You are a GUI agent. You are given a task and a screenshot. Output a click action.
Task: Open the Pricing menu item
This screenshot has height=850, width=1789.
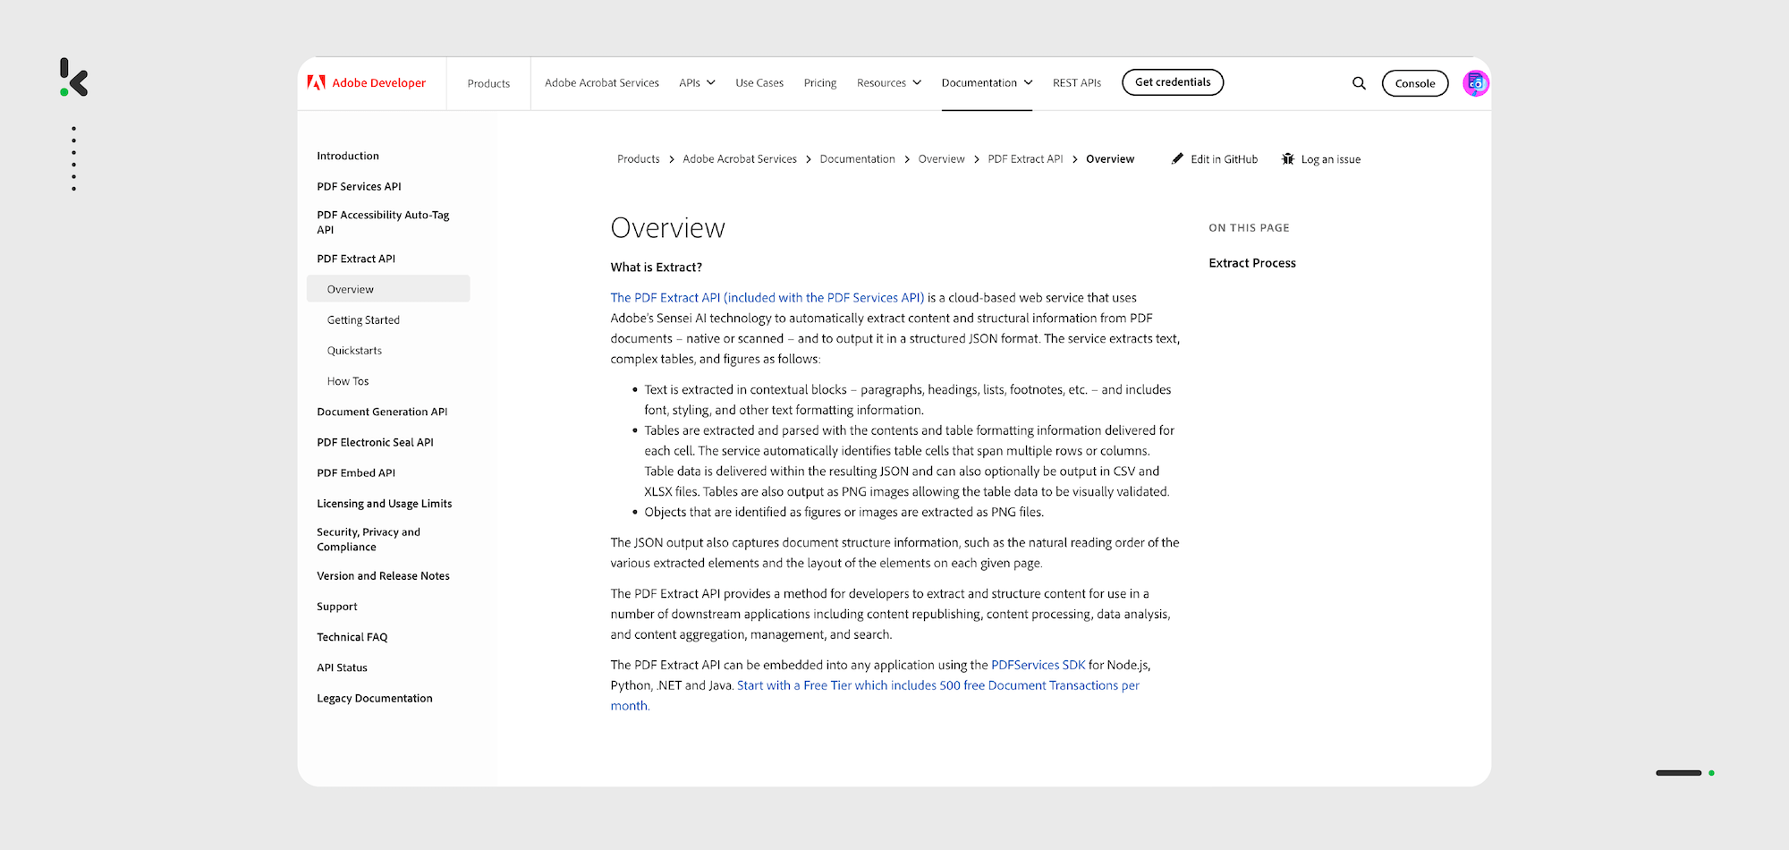tap(819, 83)
